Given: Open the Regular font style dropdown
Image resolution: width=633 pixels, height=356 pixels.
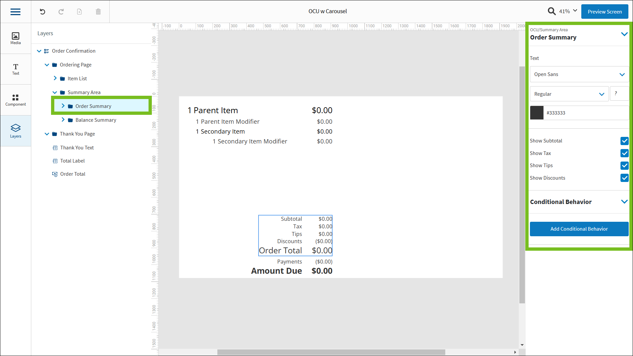Looking at the screenshot, I should [569, 94].
